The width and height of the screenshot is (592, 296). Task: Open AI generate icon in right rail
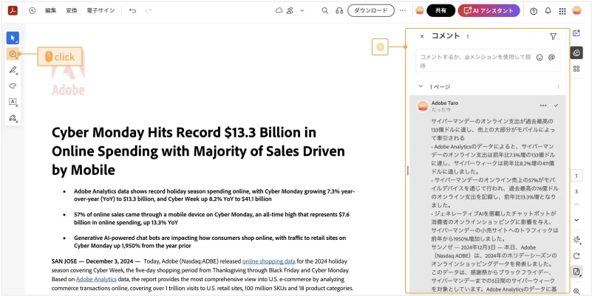576,33
